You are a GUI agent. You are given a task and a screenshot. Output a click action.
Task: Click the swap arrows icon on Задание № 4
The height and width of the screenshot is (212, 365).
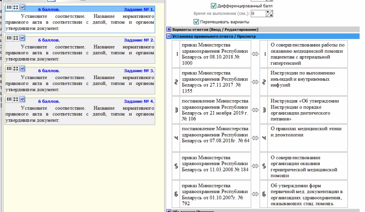(16, 99)
